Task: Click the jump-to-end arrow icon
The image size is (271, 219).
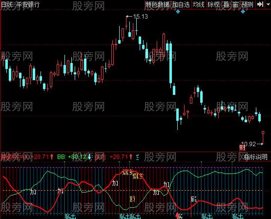Action: pos(260,4)
